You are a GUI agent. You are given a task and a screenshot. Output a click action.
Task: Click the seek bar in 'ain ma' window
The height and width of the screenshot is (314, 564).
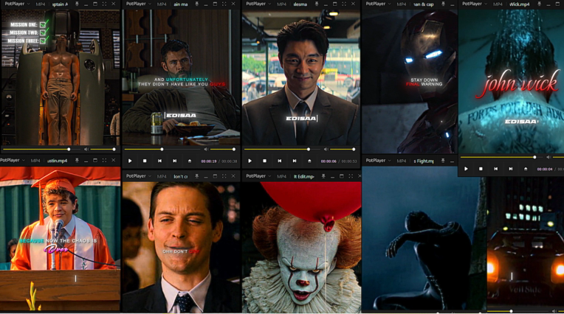(162, 149)
